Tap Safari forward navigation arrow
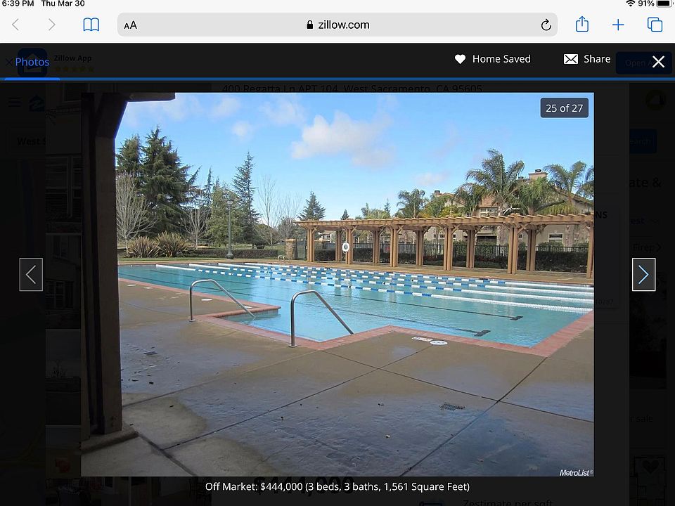The height and width of the screenshot is (506, 675). pyautogui.click(x=51, y=25)
